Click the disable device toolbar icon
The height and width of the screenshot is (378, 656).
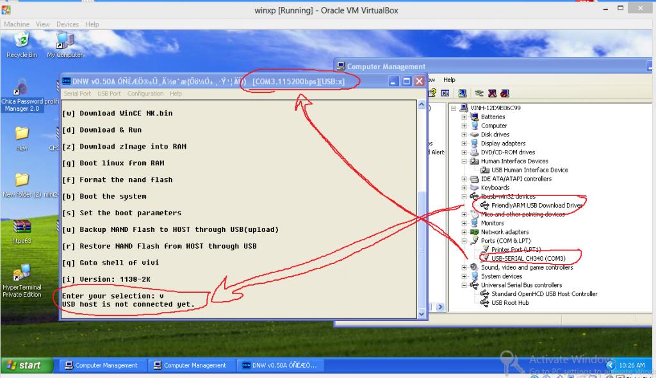tap(505, 93)
